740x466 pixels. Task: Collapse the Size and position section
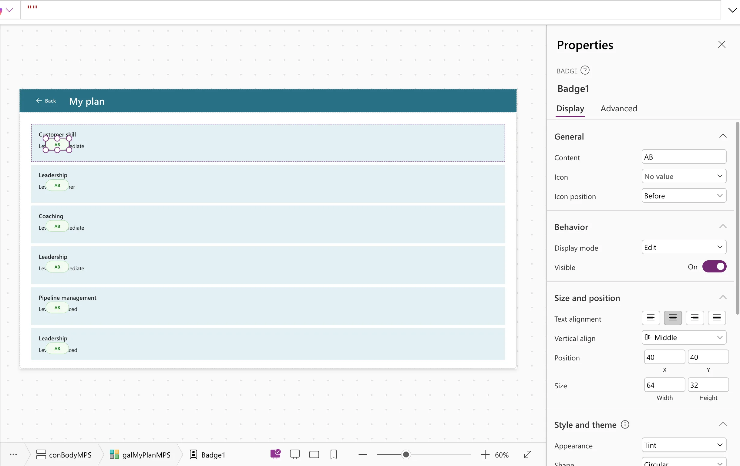(723, 297)
